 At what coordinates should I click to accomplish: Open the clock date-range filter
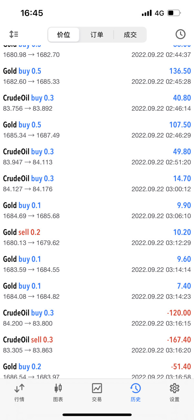pyautogui.click(x=180, y=34)
